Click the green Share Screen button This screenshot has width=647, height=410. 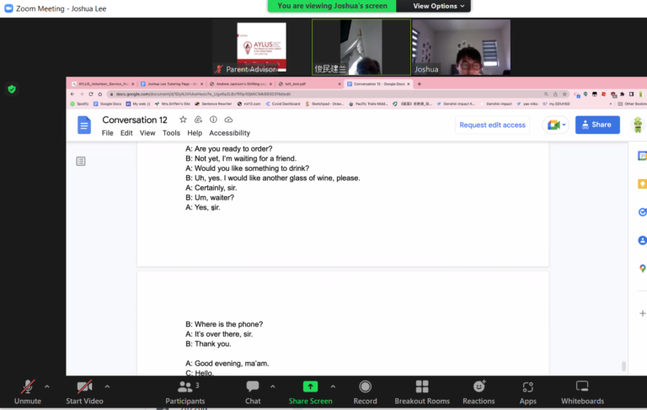tap(310, 392)
